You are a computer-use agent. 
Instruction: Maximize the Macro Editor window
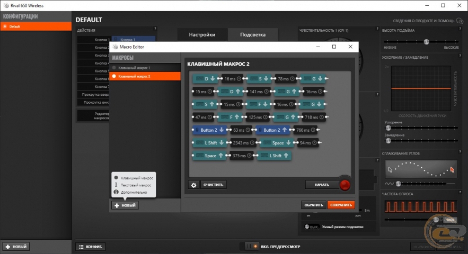(334, 47)
